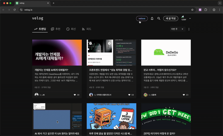The image size is (223, 136).
Task: Open the DeDeGo post thumbnail
Action: click(166, 53)
